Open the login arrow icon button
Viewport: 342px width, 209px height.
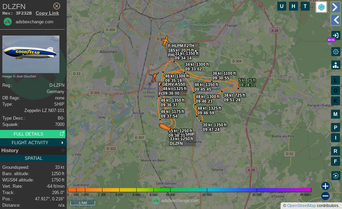(336, 36)
